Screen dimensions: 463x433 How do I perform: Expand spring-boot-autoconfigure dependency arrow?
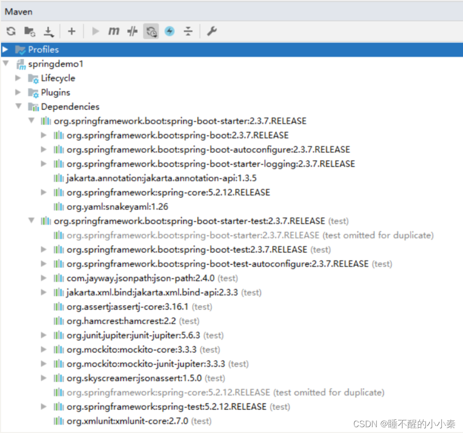click(x=44, y=149)
